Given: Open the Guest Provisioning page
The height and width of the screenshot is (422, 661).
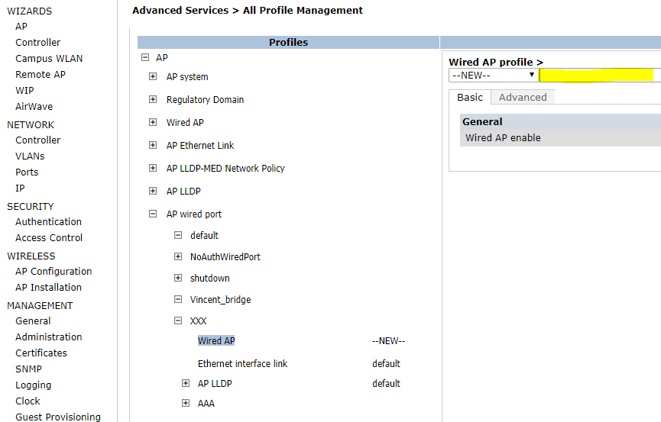Looking at the screenshot, I should 58,417.
